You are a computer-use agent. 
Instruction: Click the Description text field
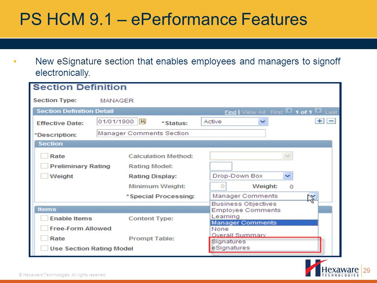point(181,133)
